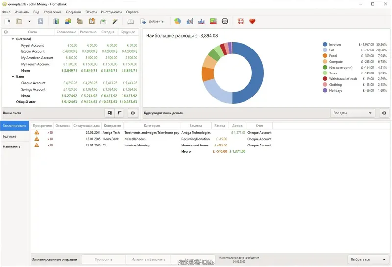Switch to the Будущее tab
This screenshot has width=392, height=267.
pos(10,136)
